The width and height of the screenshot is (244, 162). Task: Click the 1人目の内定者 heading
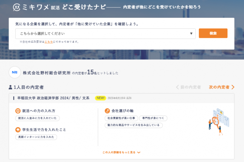(x=29, y=87)
